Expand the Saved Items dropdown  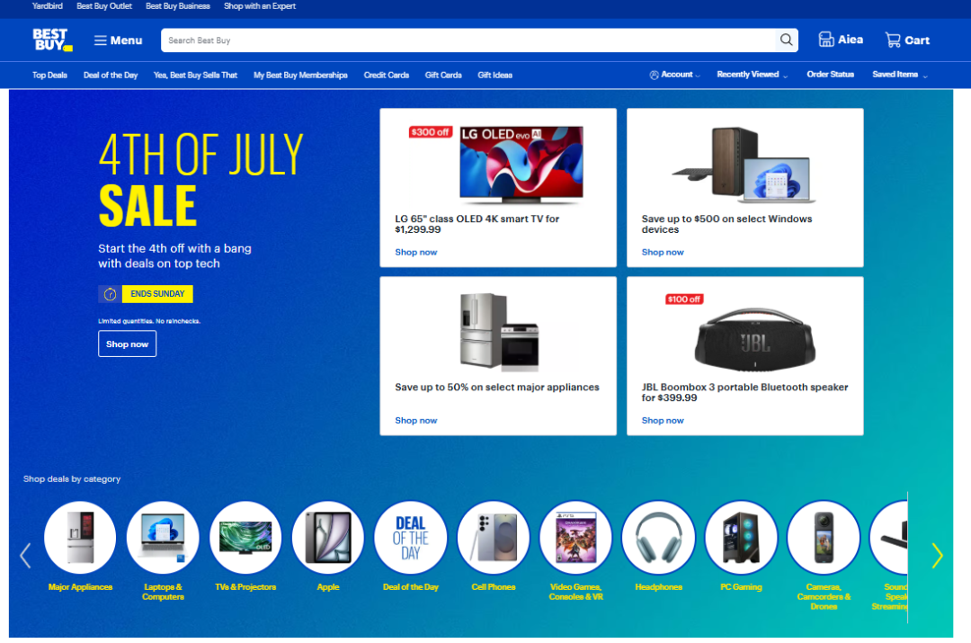point(900,75)
